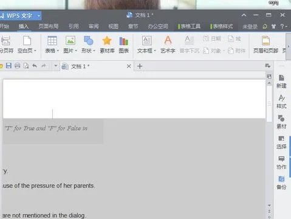The width and height of the screenshot is (291, 219).
Task: Open 样式 styles panel in sidebar
Action: [x=281, y=102]
